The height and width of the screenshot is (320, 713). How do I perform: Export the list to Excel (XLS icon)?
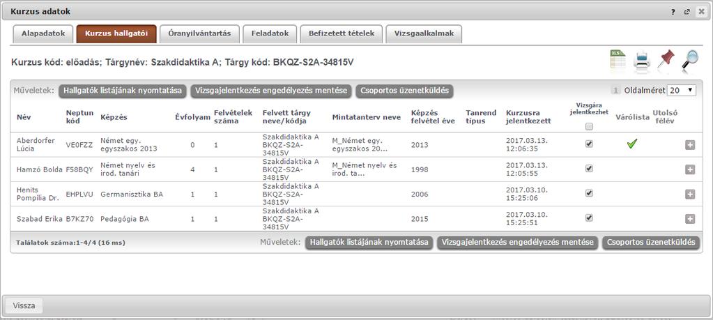[x=618, y=61]
